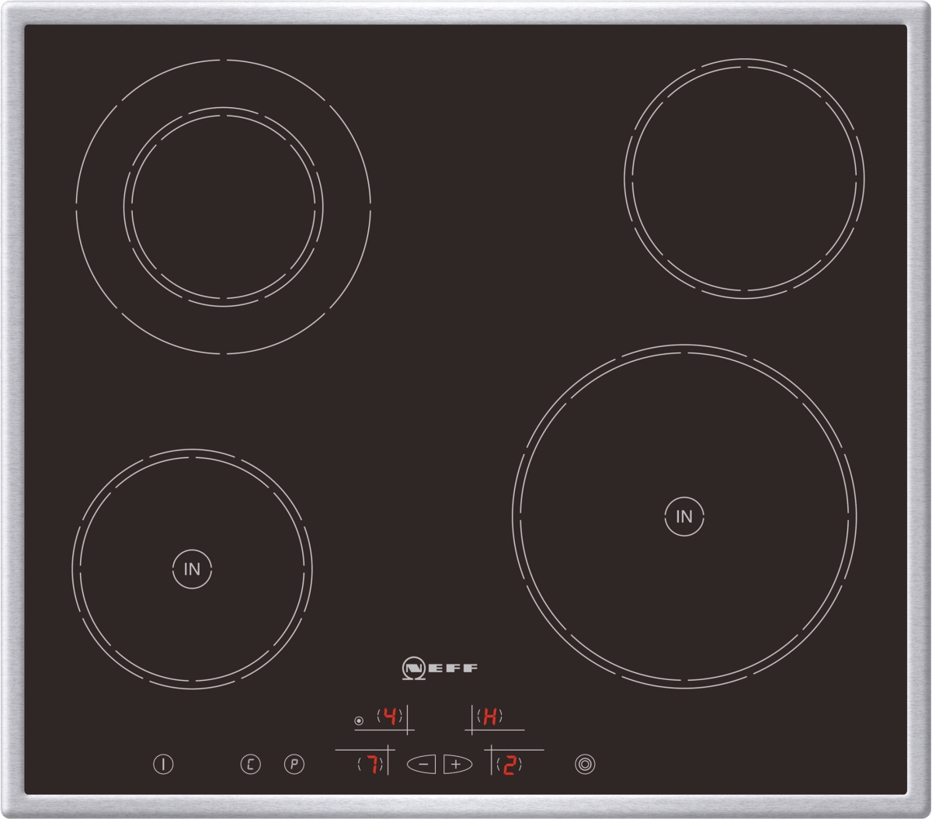Viewport: 932px width, 819px height.
Task: Select the zone display showing 7
Action: point(371,765)
